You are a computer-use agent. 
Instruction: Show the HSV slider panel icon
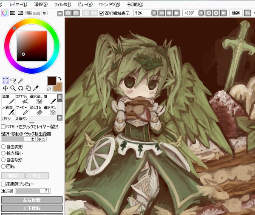[21, 13]
